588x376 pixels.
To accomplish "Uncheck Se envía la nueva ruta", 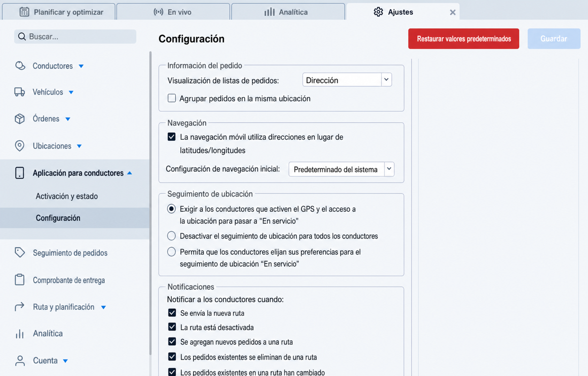I will [172, 313].
